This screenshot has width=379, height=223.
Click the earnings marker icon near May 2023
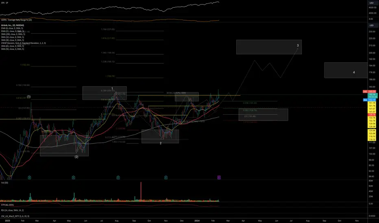(74, 178)
